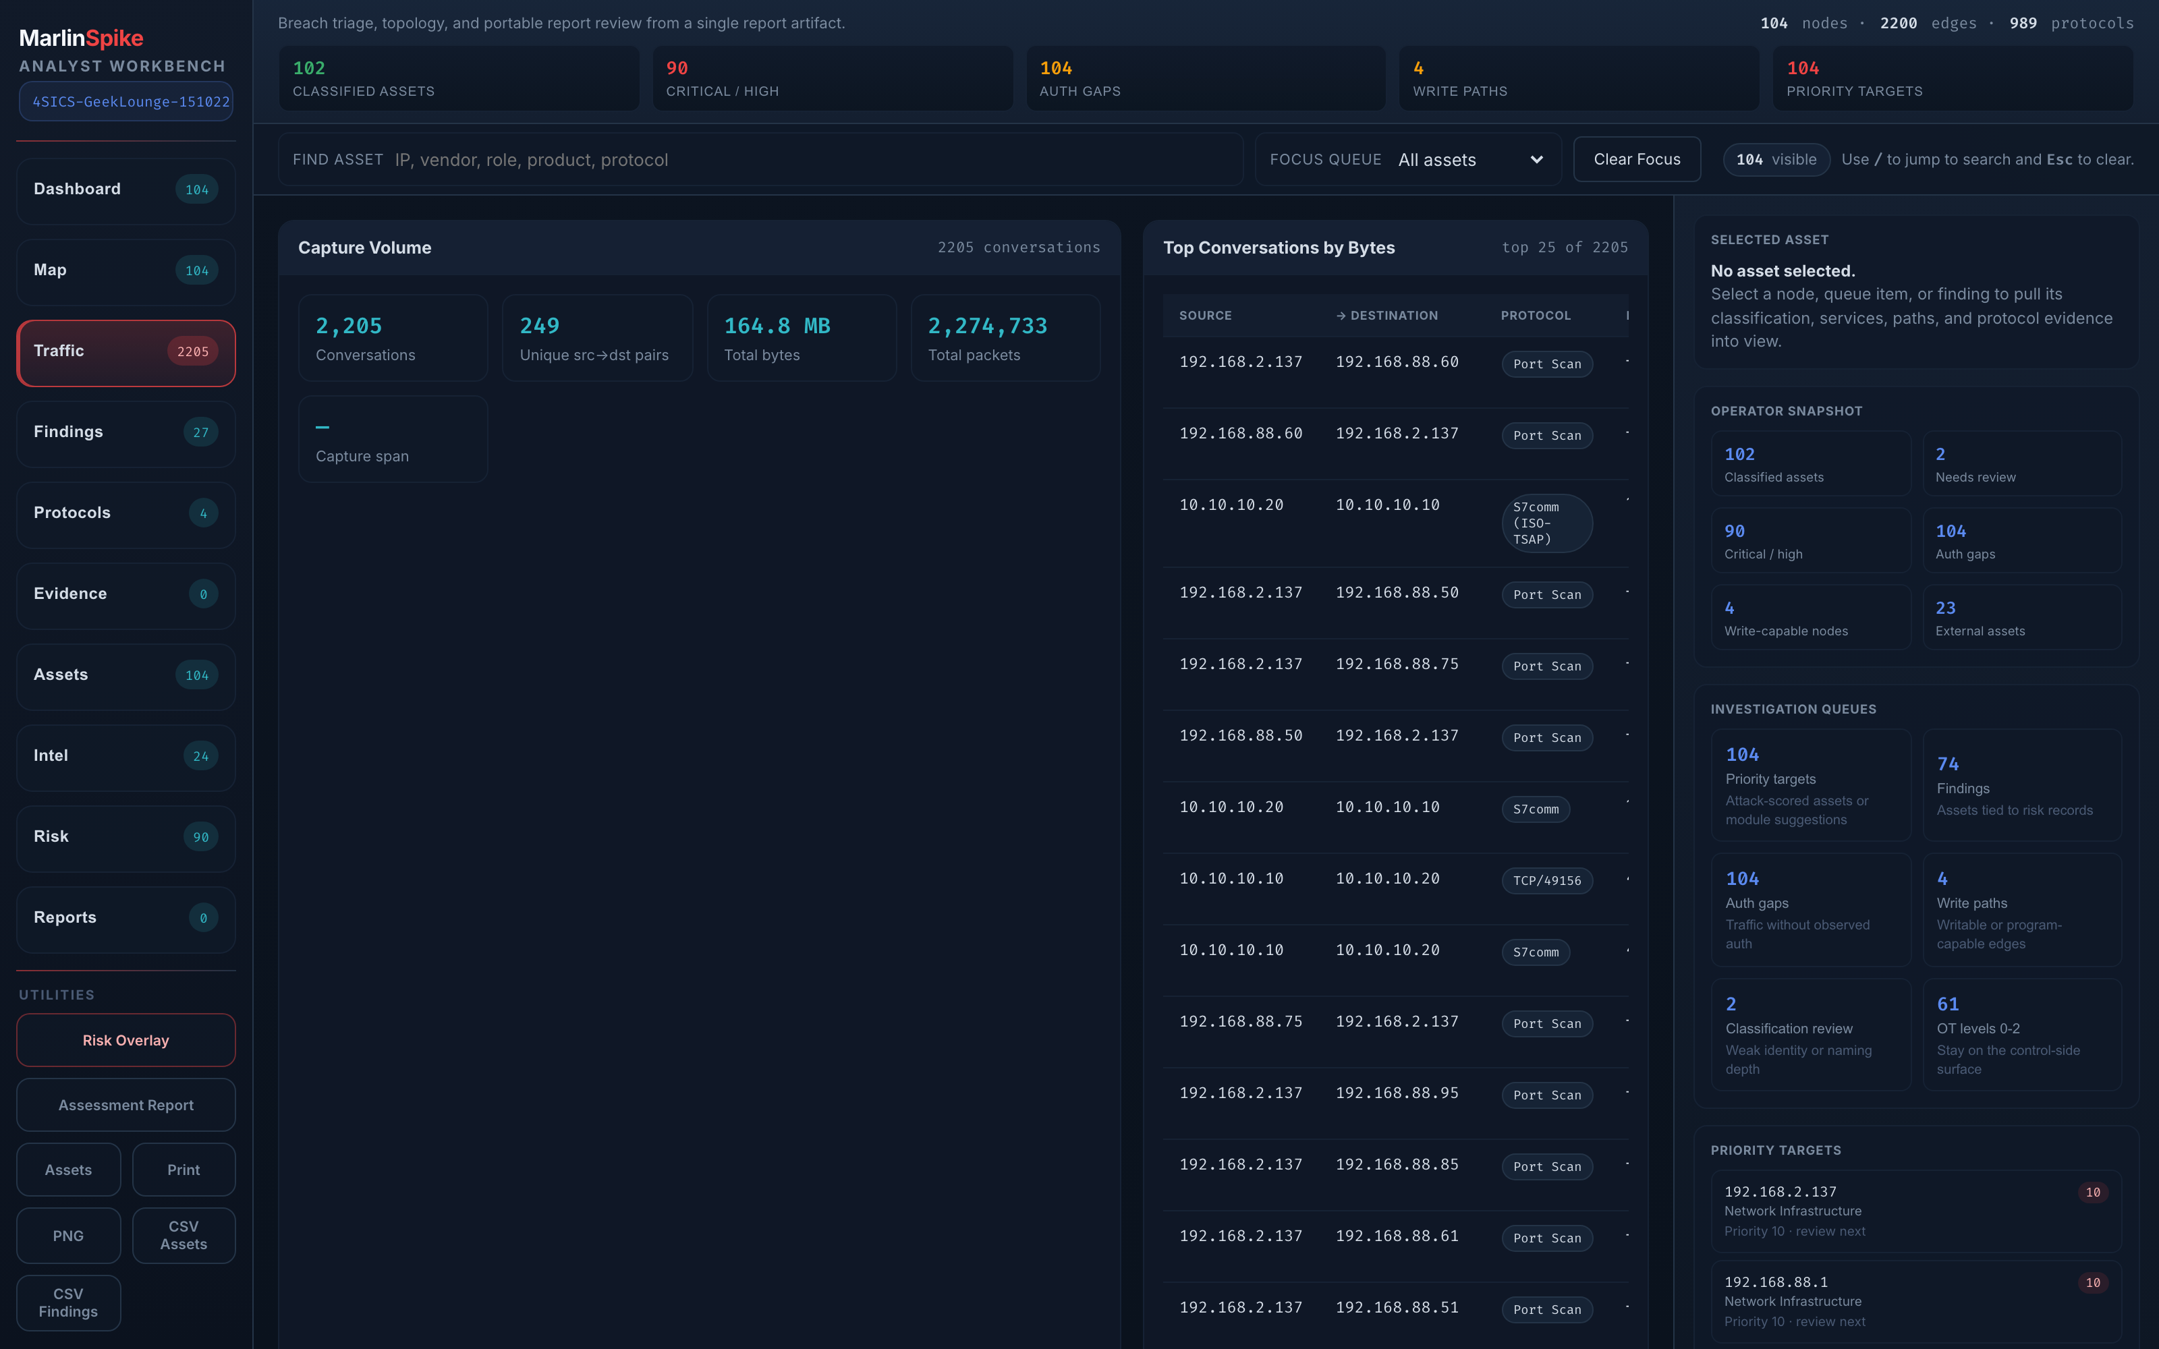Click the 164.8 MB Total bytes card

pyautogui.click(x=802, y=338)
